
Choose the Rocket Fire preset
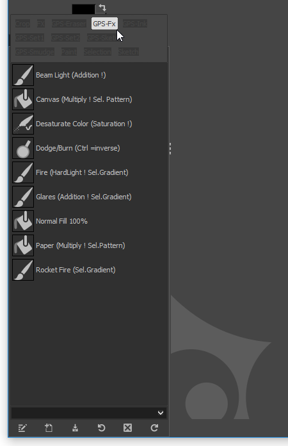click(89, 270)
